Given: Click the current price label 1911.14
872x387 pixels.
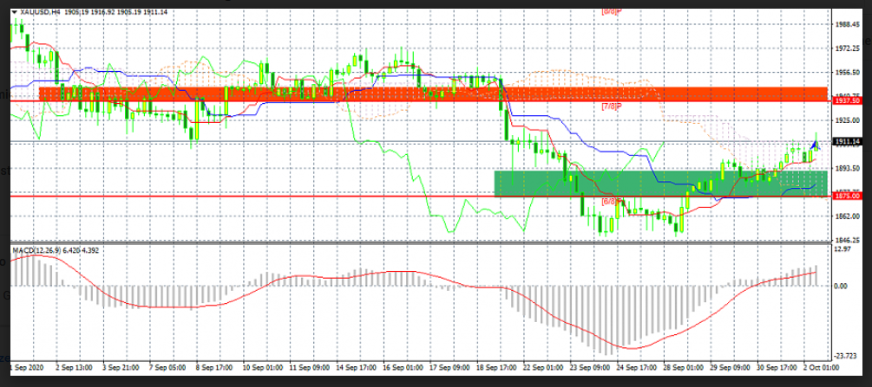Looking at the screenshot, I should click(845, 141).
